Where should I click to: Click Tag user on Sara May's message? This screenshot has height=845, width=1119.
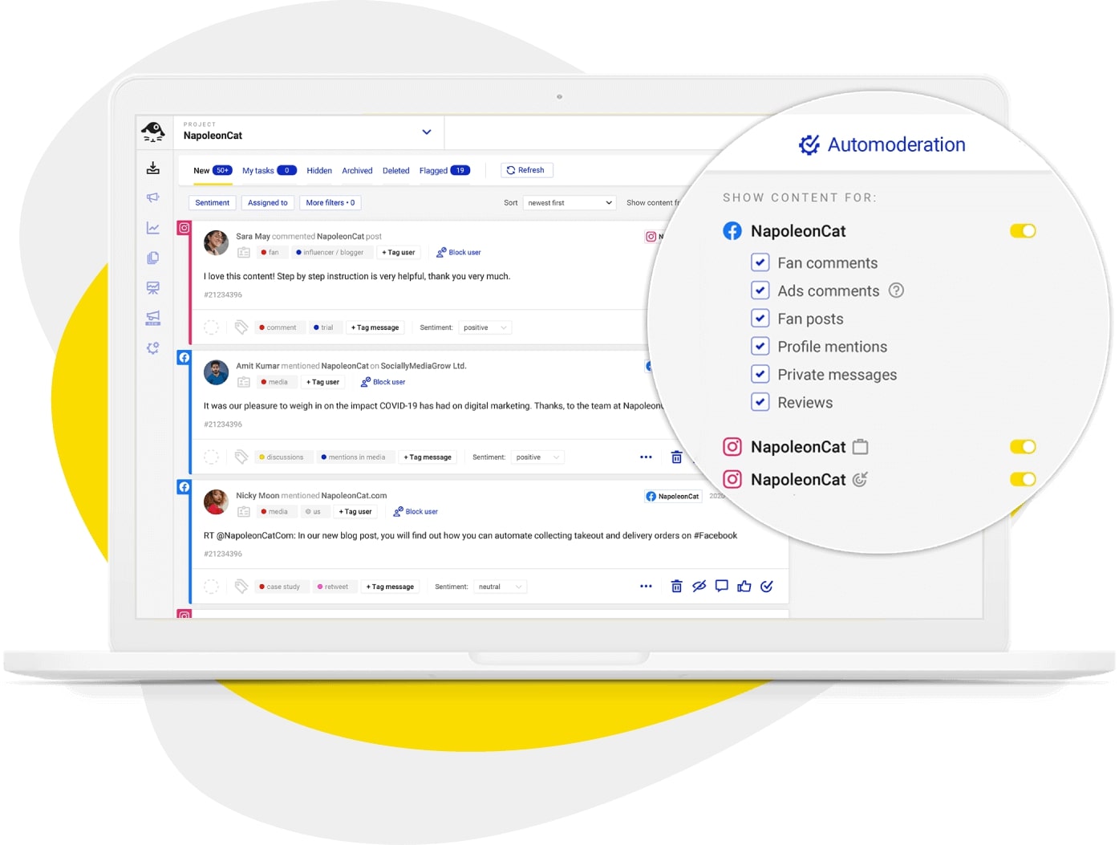coord(399,253)
